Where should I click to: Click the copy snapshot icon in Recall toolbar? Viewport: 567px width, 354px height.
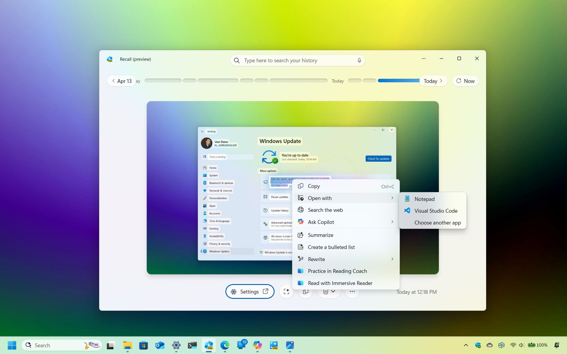(306, 291)
